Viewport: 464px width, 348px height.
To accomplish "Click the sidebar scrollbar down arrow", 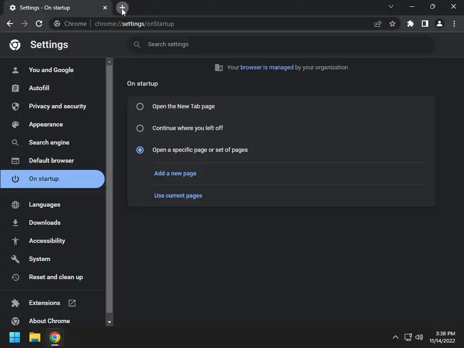I will 109,322.
